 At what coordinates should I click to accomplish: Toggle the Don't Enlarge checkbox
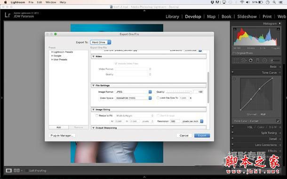point(158,116)
